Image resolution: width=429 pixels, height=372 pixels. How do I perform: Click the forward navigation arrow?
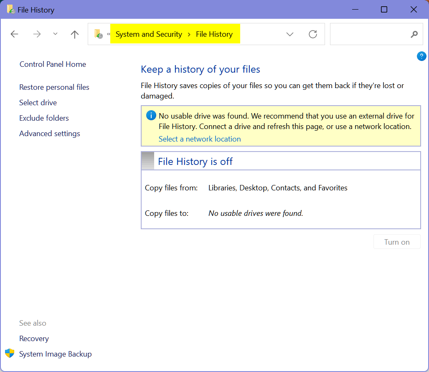coord(37,34)
